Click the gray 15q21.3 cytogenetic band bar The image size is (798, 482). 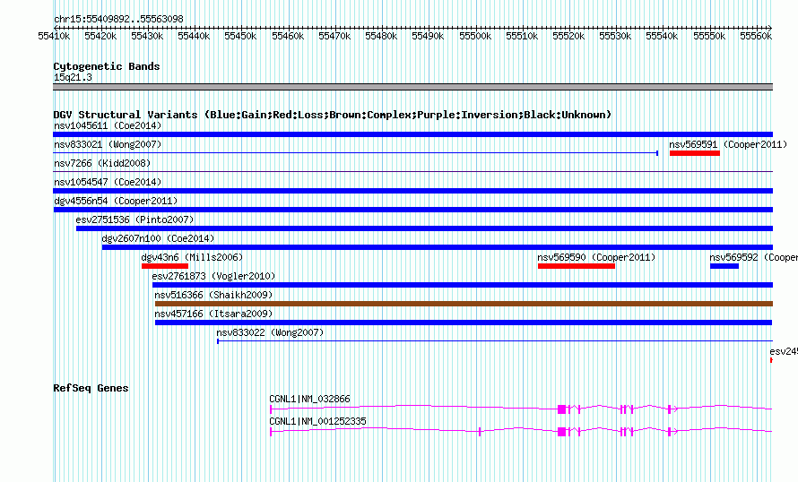click(412, 87)
